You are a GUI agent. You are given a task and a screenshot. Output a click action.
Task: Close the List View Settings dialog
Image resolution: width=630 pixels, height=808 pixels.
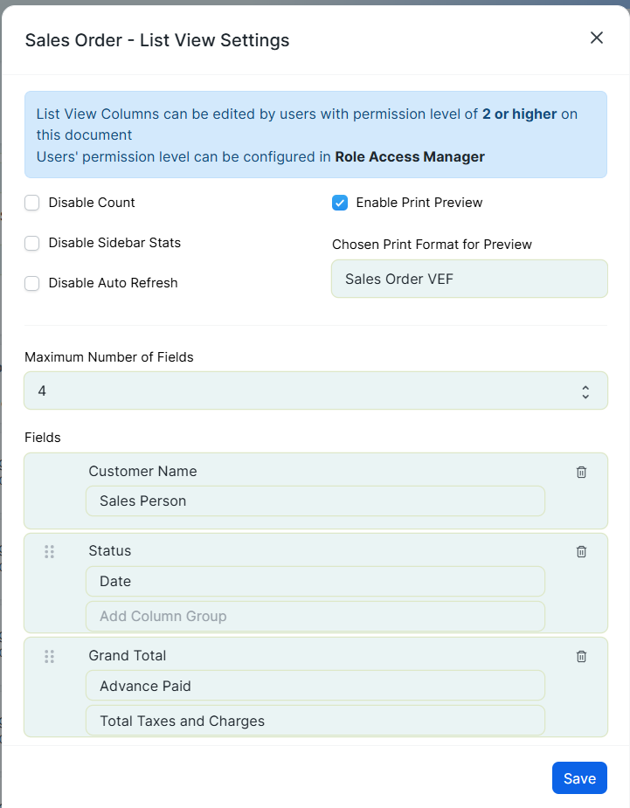coord(597,38)
